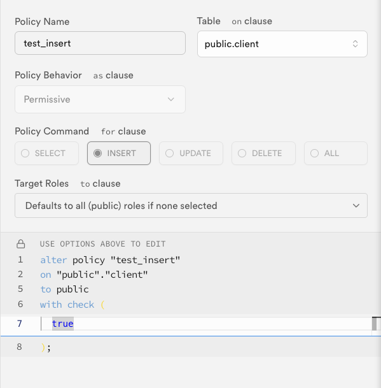Image resolution: width=381 pixels, height=388 pixels.
Task: Click the 'Policy Behavior' label
Action: pyautogui.click(x=48, y=75)
